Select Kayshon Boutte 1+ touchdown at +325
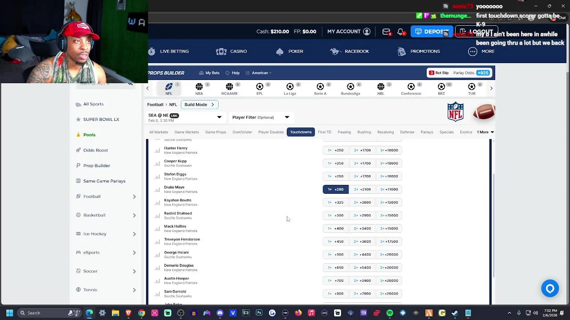Image resolution: width=570 pixels, height=320 pixels. point(336,202)
